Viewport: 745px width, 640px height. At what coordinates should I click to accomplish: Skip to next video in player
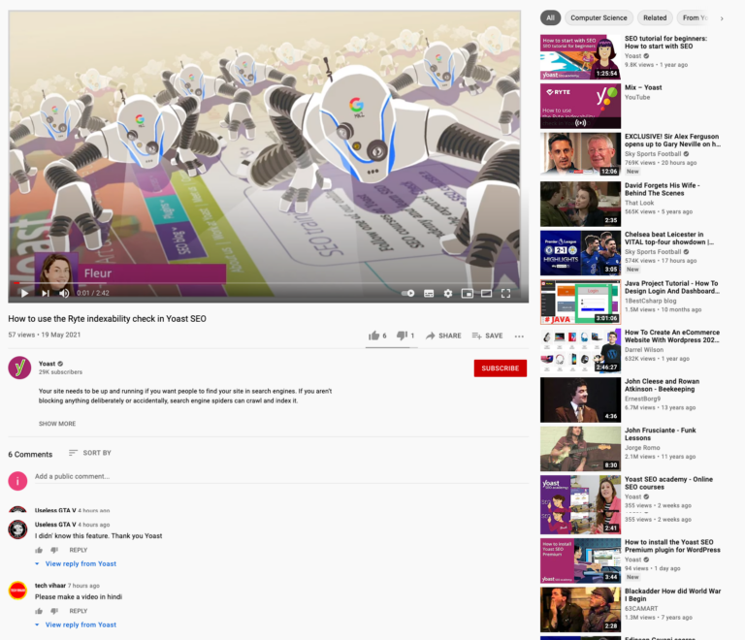pos(46,294)
